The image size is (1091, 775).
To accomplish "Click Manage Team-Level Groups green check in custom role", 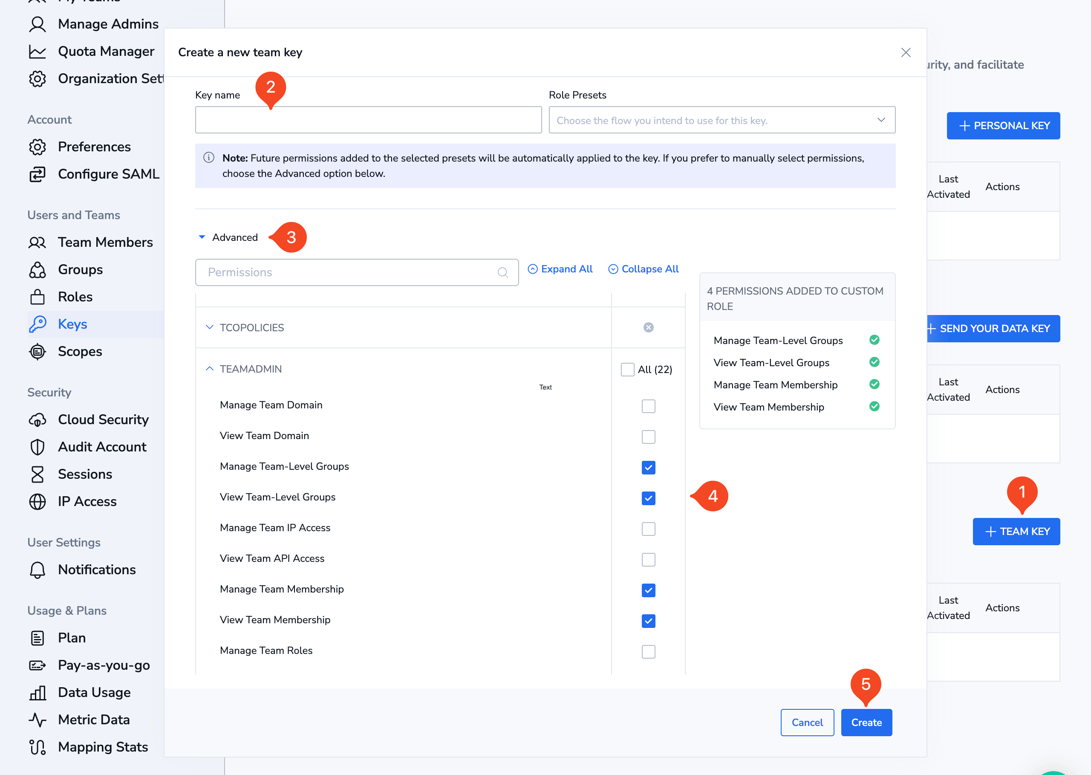I will point(874,340).
